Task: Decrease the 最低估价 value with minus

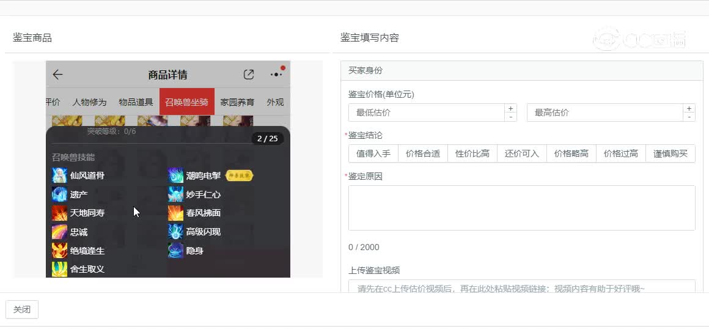Action: 510,117
